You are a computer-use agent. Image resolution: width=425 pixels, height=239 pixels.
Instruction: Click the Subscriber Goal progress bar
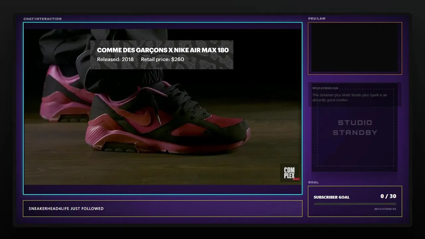coord(355,204)
